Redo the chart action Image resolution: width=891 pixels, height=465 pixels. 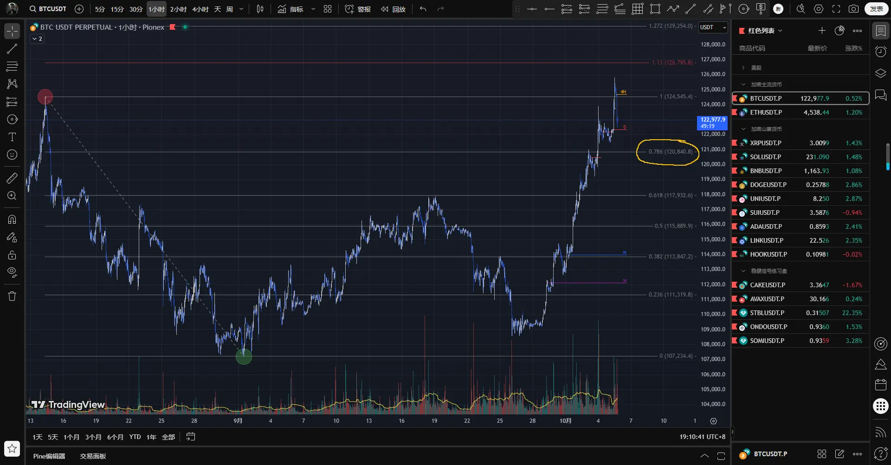[440, 9]
